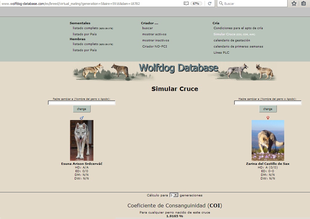Click the red female symbol icon
The width and height of the screenshot is (310, 219).
point(268,118)
